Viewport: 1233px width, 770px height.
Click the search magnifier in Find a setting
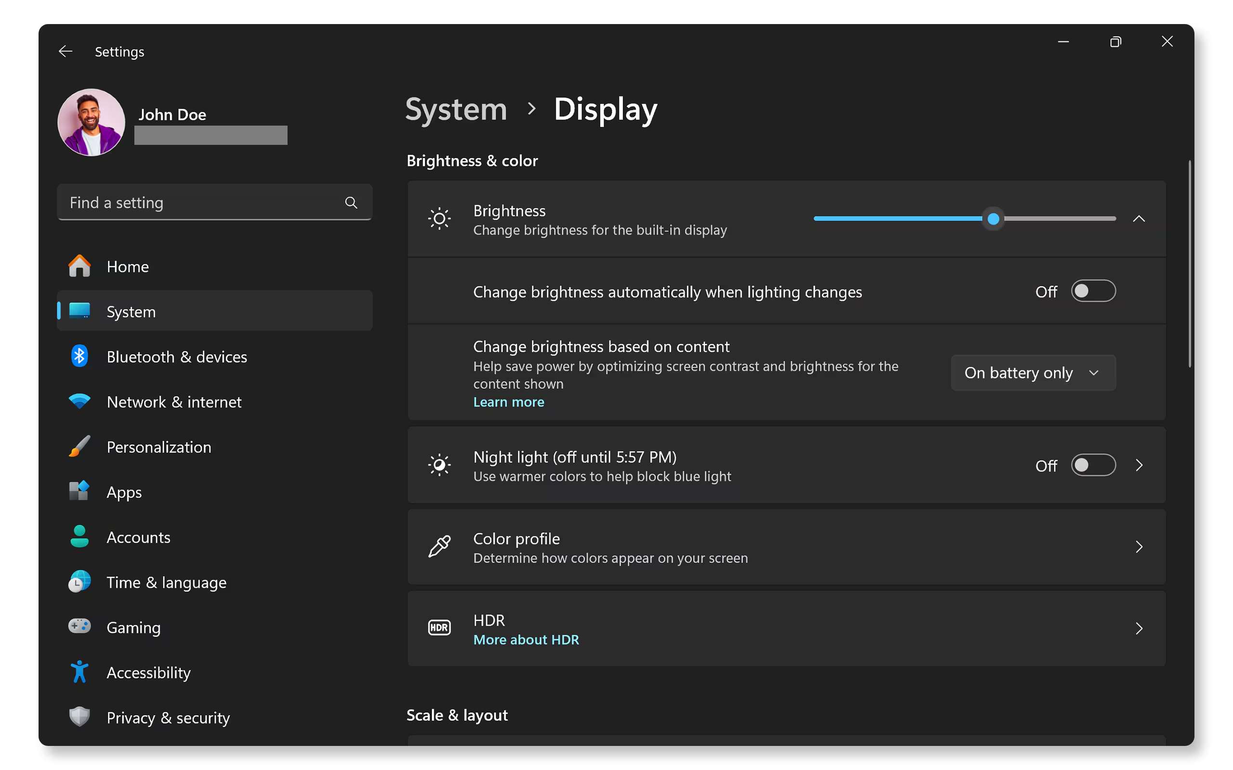(351, 202)
